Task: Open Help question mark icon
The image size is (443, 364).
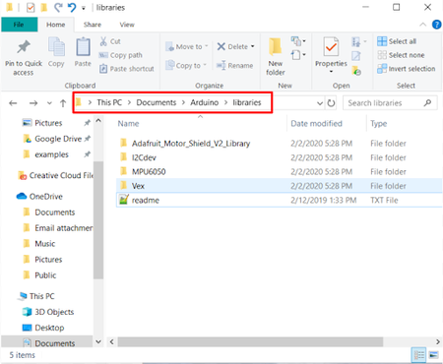Action: [436, 25]
